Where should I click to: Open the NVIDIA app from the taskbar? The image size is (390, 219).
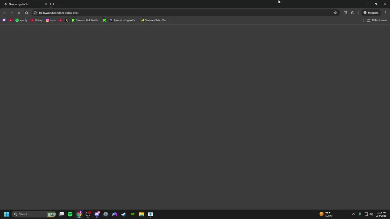pos(133,214)
